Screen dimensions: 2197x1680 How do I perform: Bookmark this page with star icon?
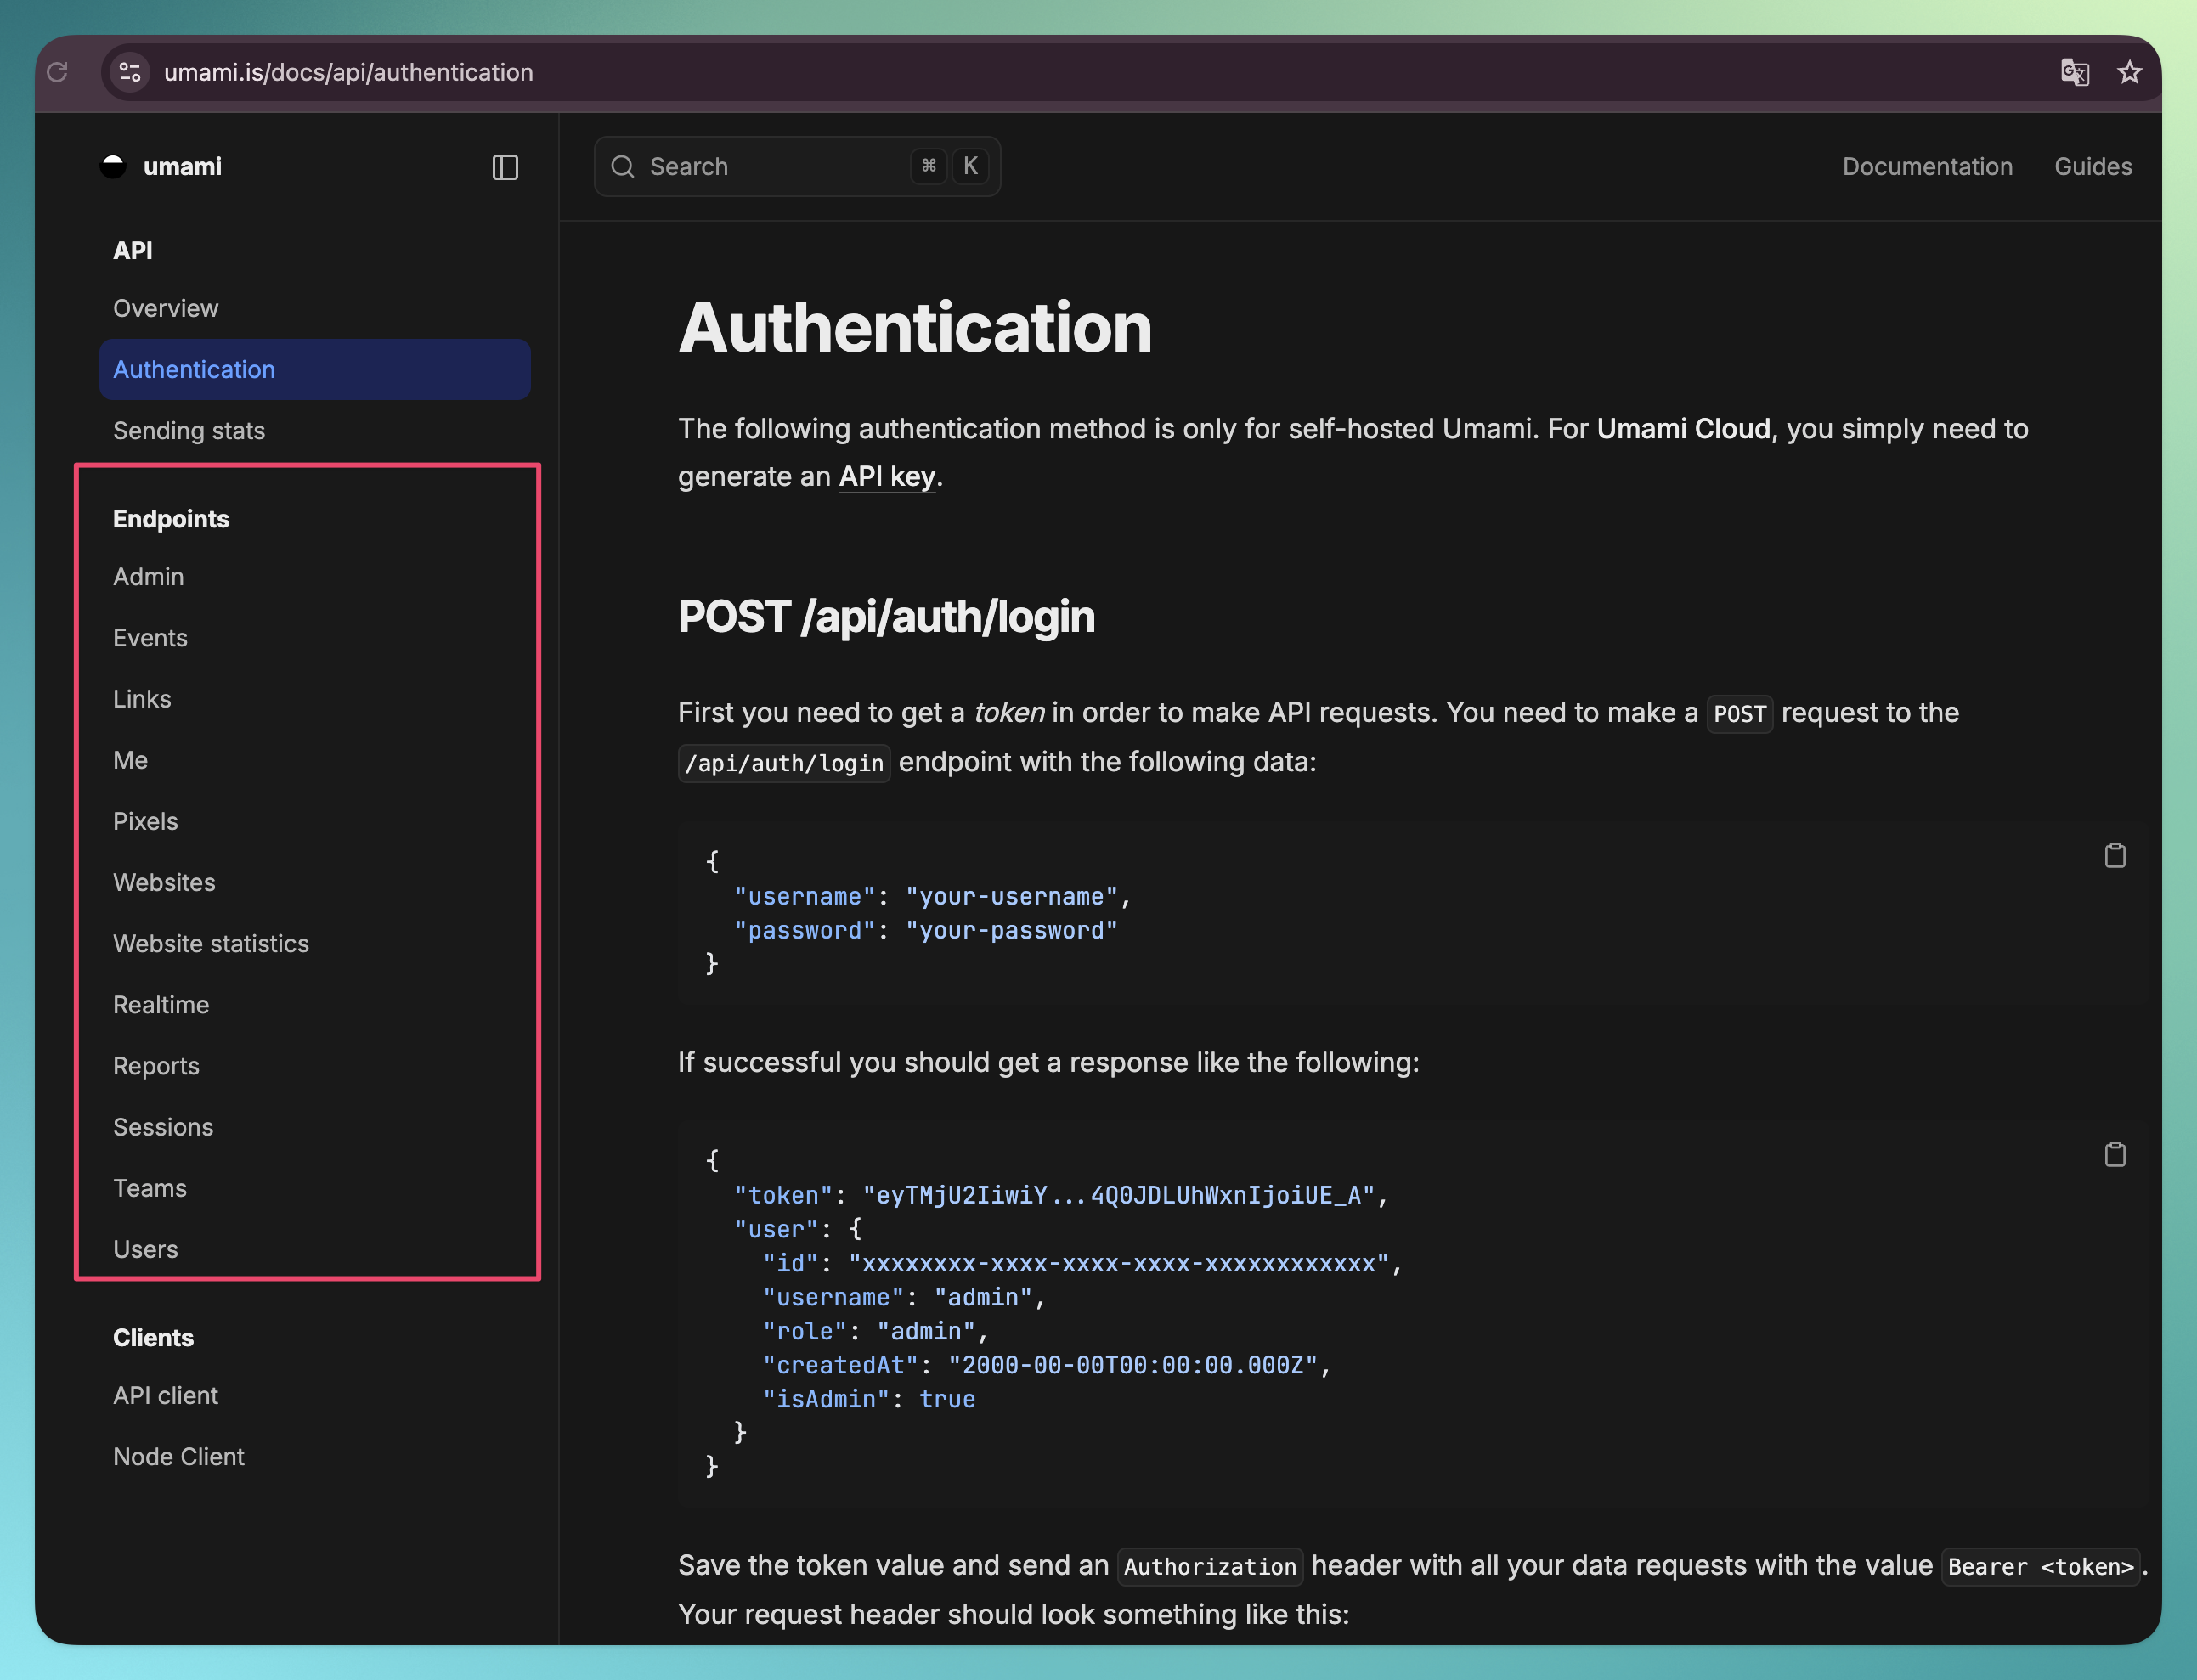pyautogui.click(x=2129, y=72)
